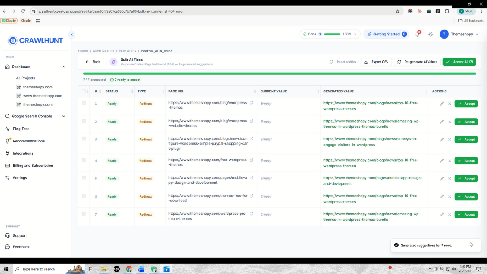The image size is (487, 274).
Task: Open the Done 100% status dropdown
Action: [330, 34]
